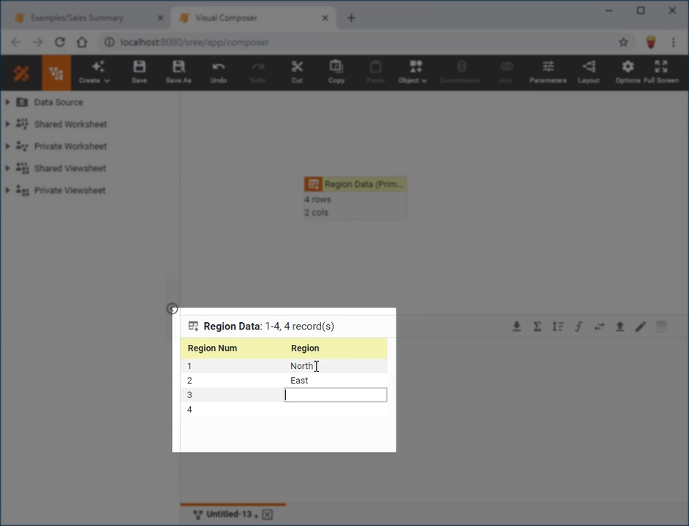689x526 pixels.
Task: Click the Layout toolbar icon
Action: pyautogui.click(x=588, y=72)
